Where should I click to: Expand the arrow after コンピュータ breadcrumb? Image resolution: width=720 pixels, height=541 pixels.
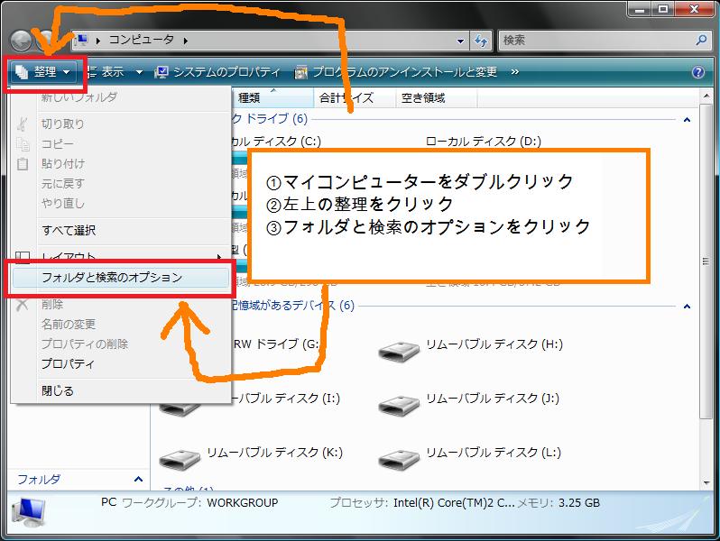186,41
